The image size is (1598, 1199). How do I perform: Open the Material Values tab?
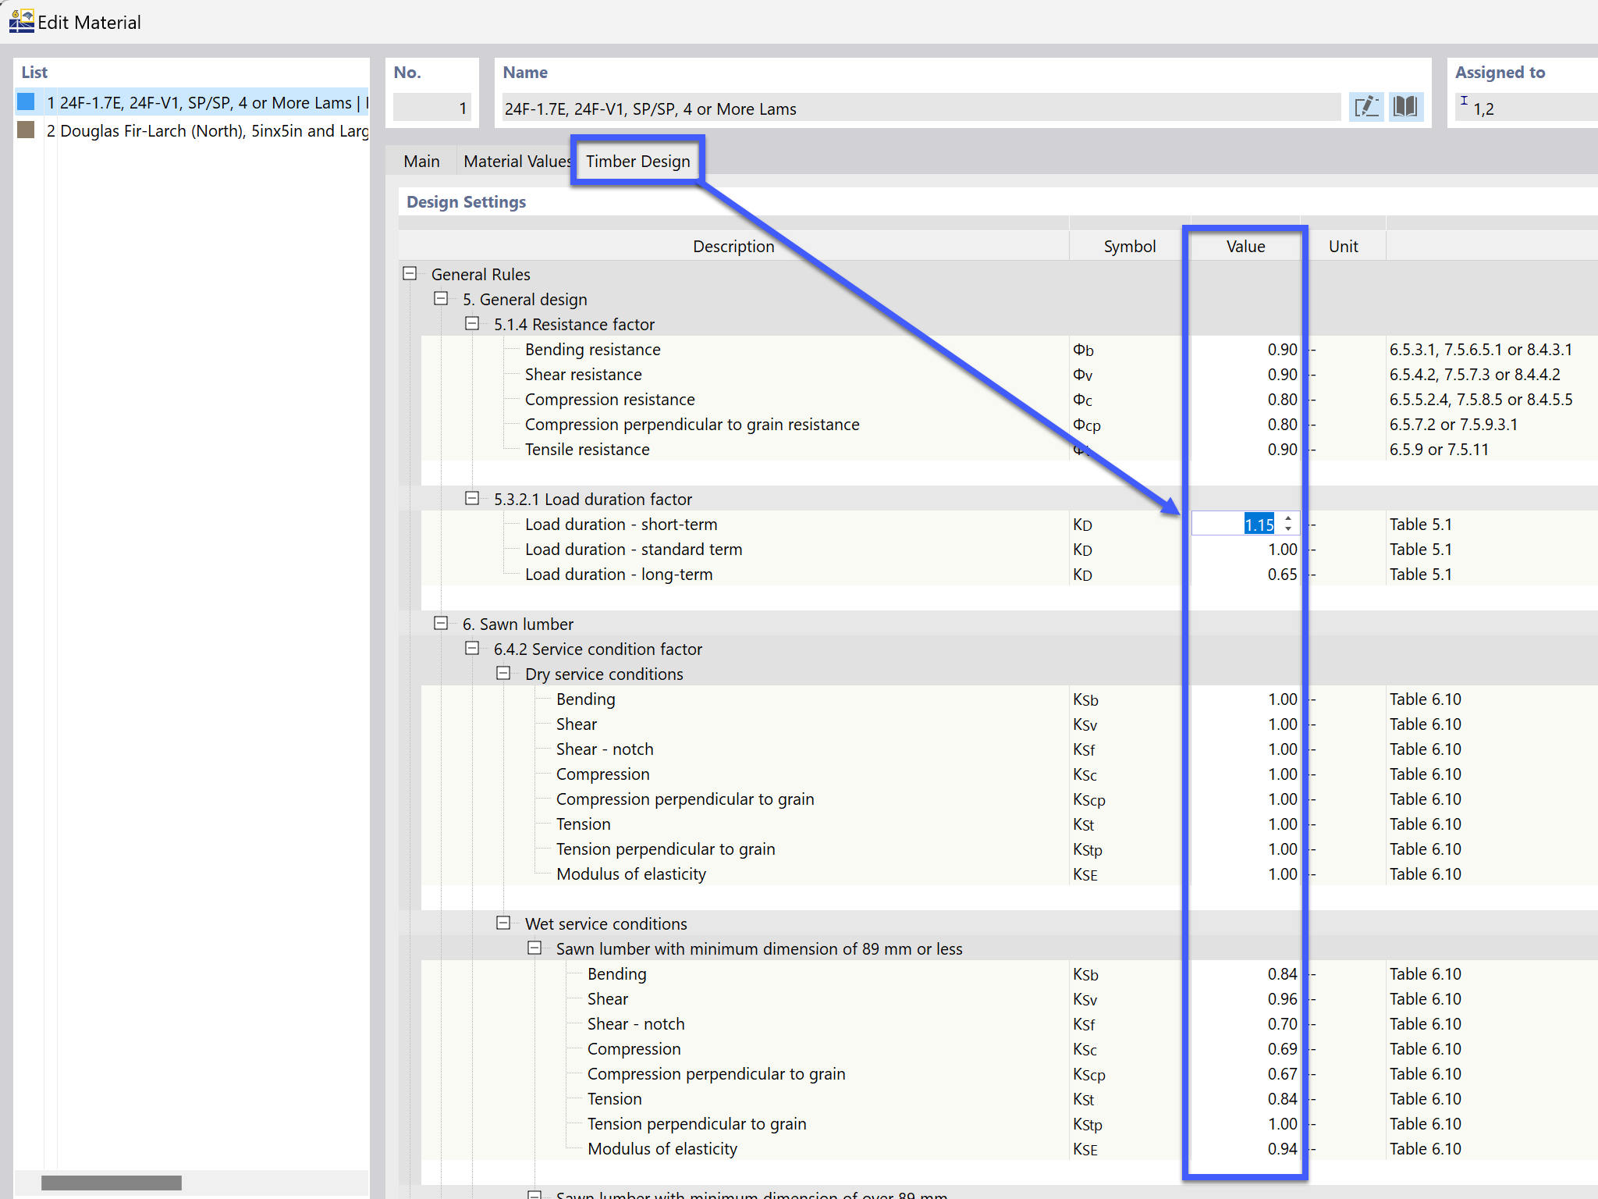click(515, 162)
